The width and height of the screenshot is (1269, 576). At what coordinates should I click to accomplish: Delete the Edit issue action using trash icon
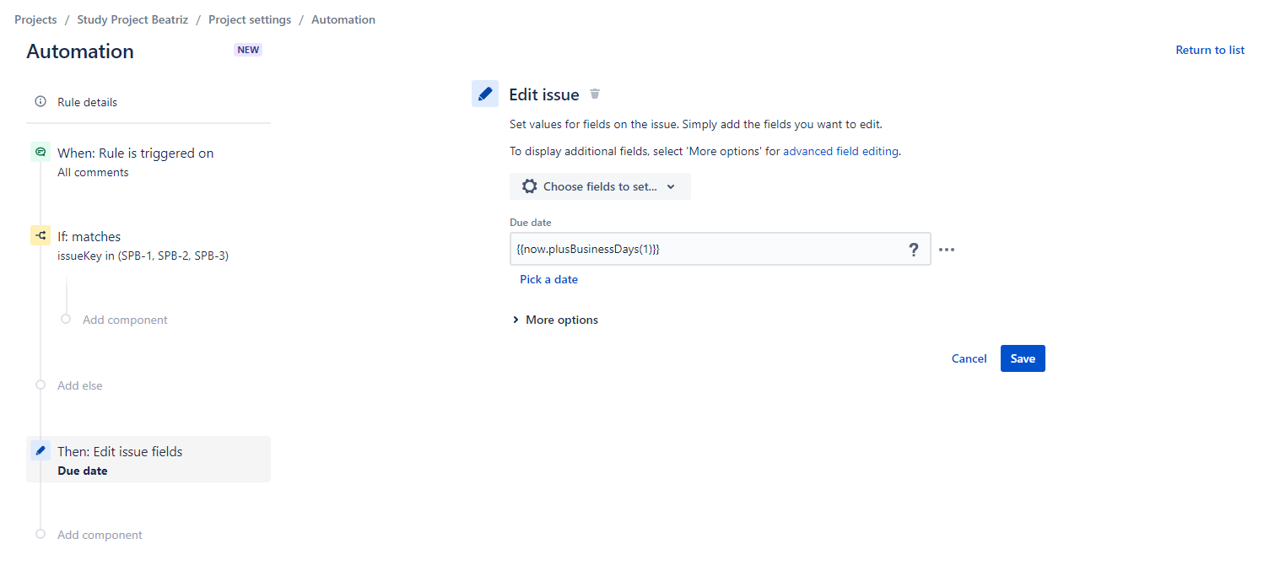coord(595,94)
